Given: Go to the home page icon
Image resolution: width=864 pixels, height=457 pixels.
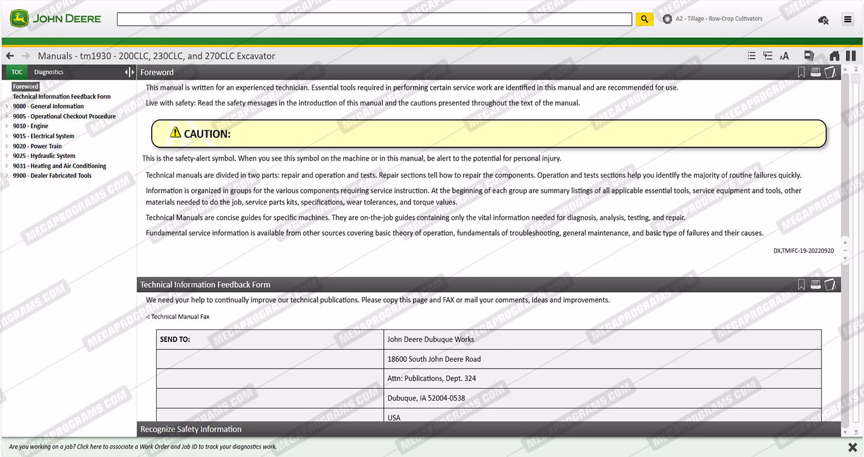Looking at the screenshot, I should pyautogui.click(x=834, y=56).
